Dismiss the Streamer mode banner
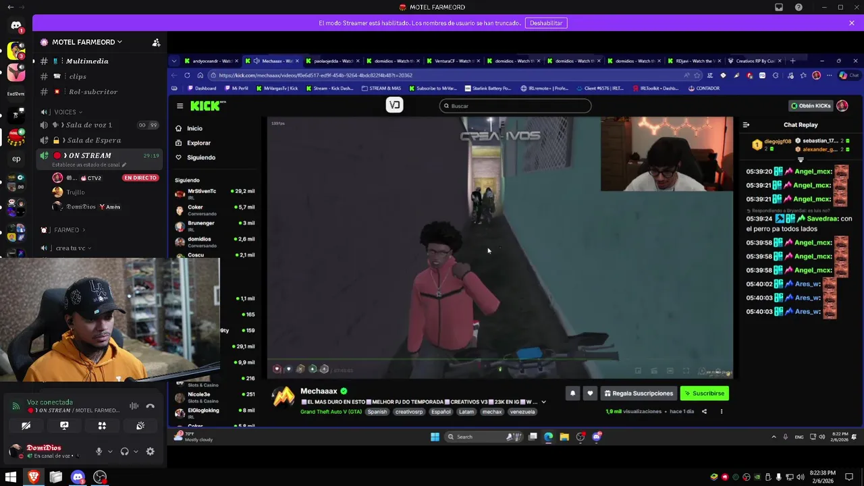 coord(852,23)
